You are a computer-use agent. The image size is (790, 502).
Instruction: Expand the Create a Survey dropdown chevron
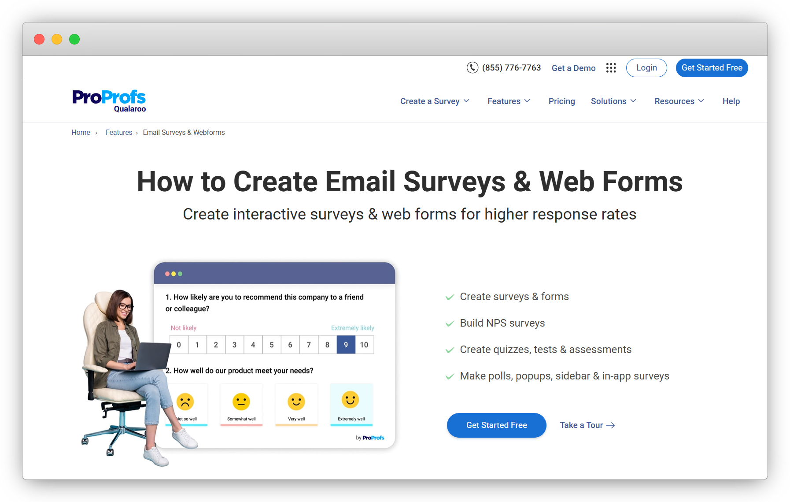[466, 101]
